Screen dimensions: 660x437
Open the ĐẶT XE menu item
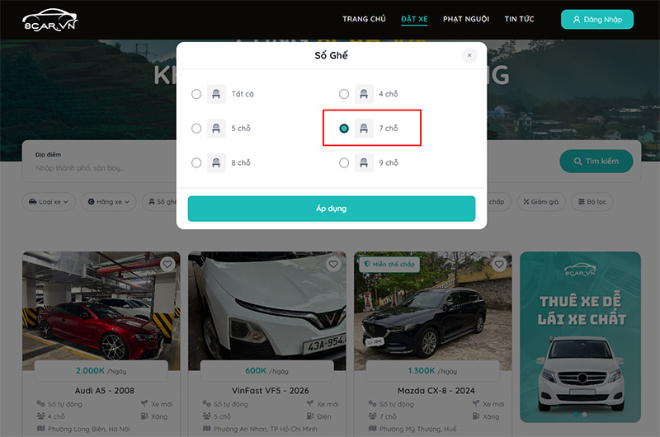pyautogui.click(x=414, y=19)
